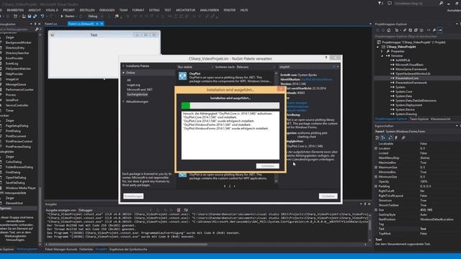Switch to the Team Explorer tab
Viewport: 461px width, 259px height.
419,119
